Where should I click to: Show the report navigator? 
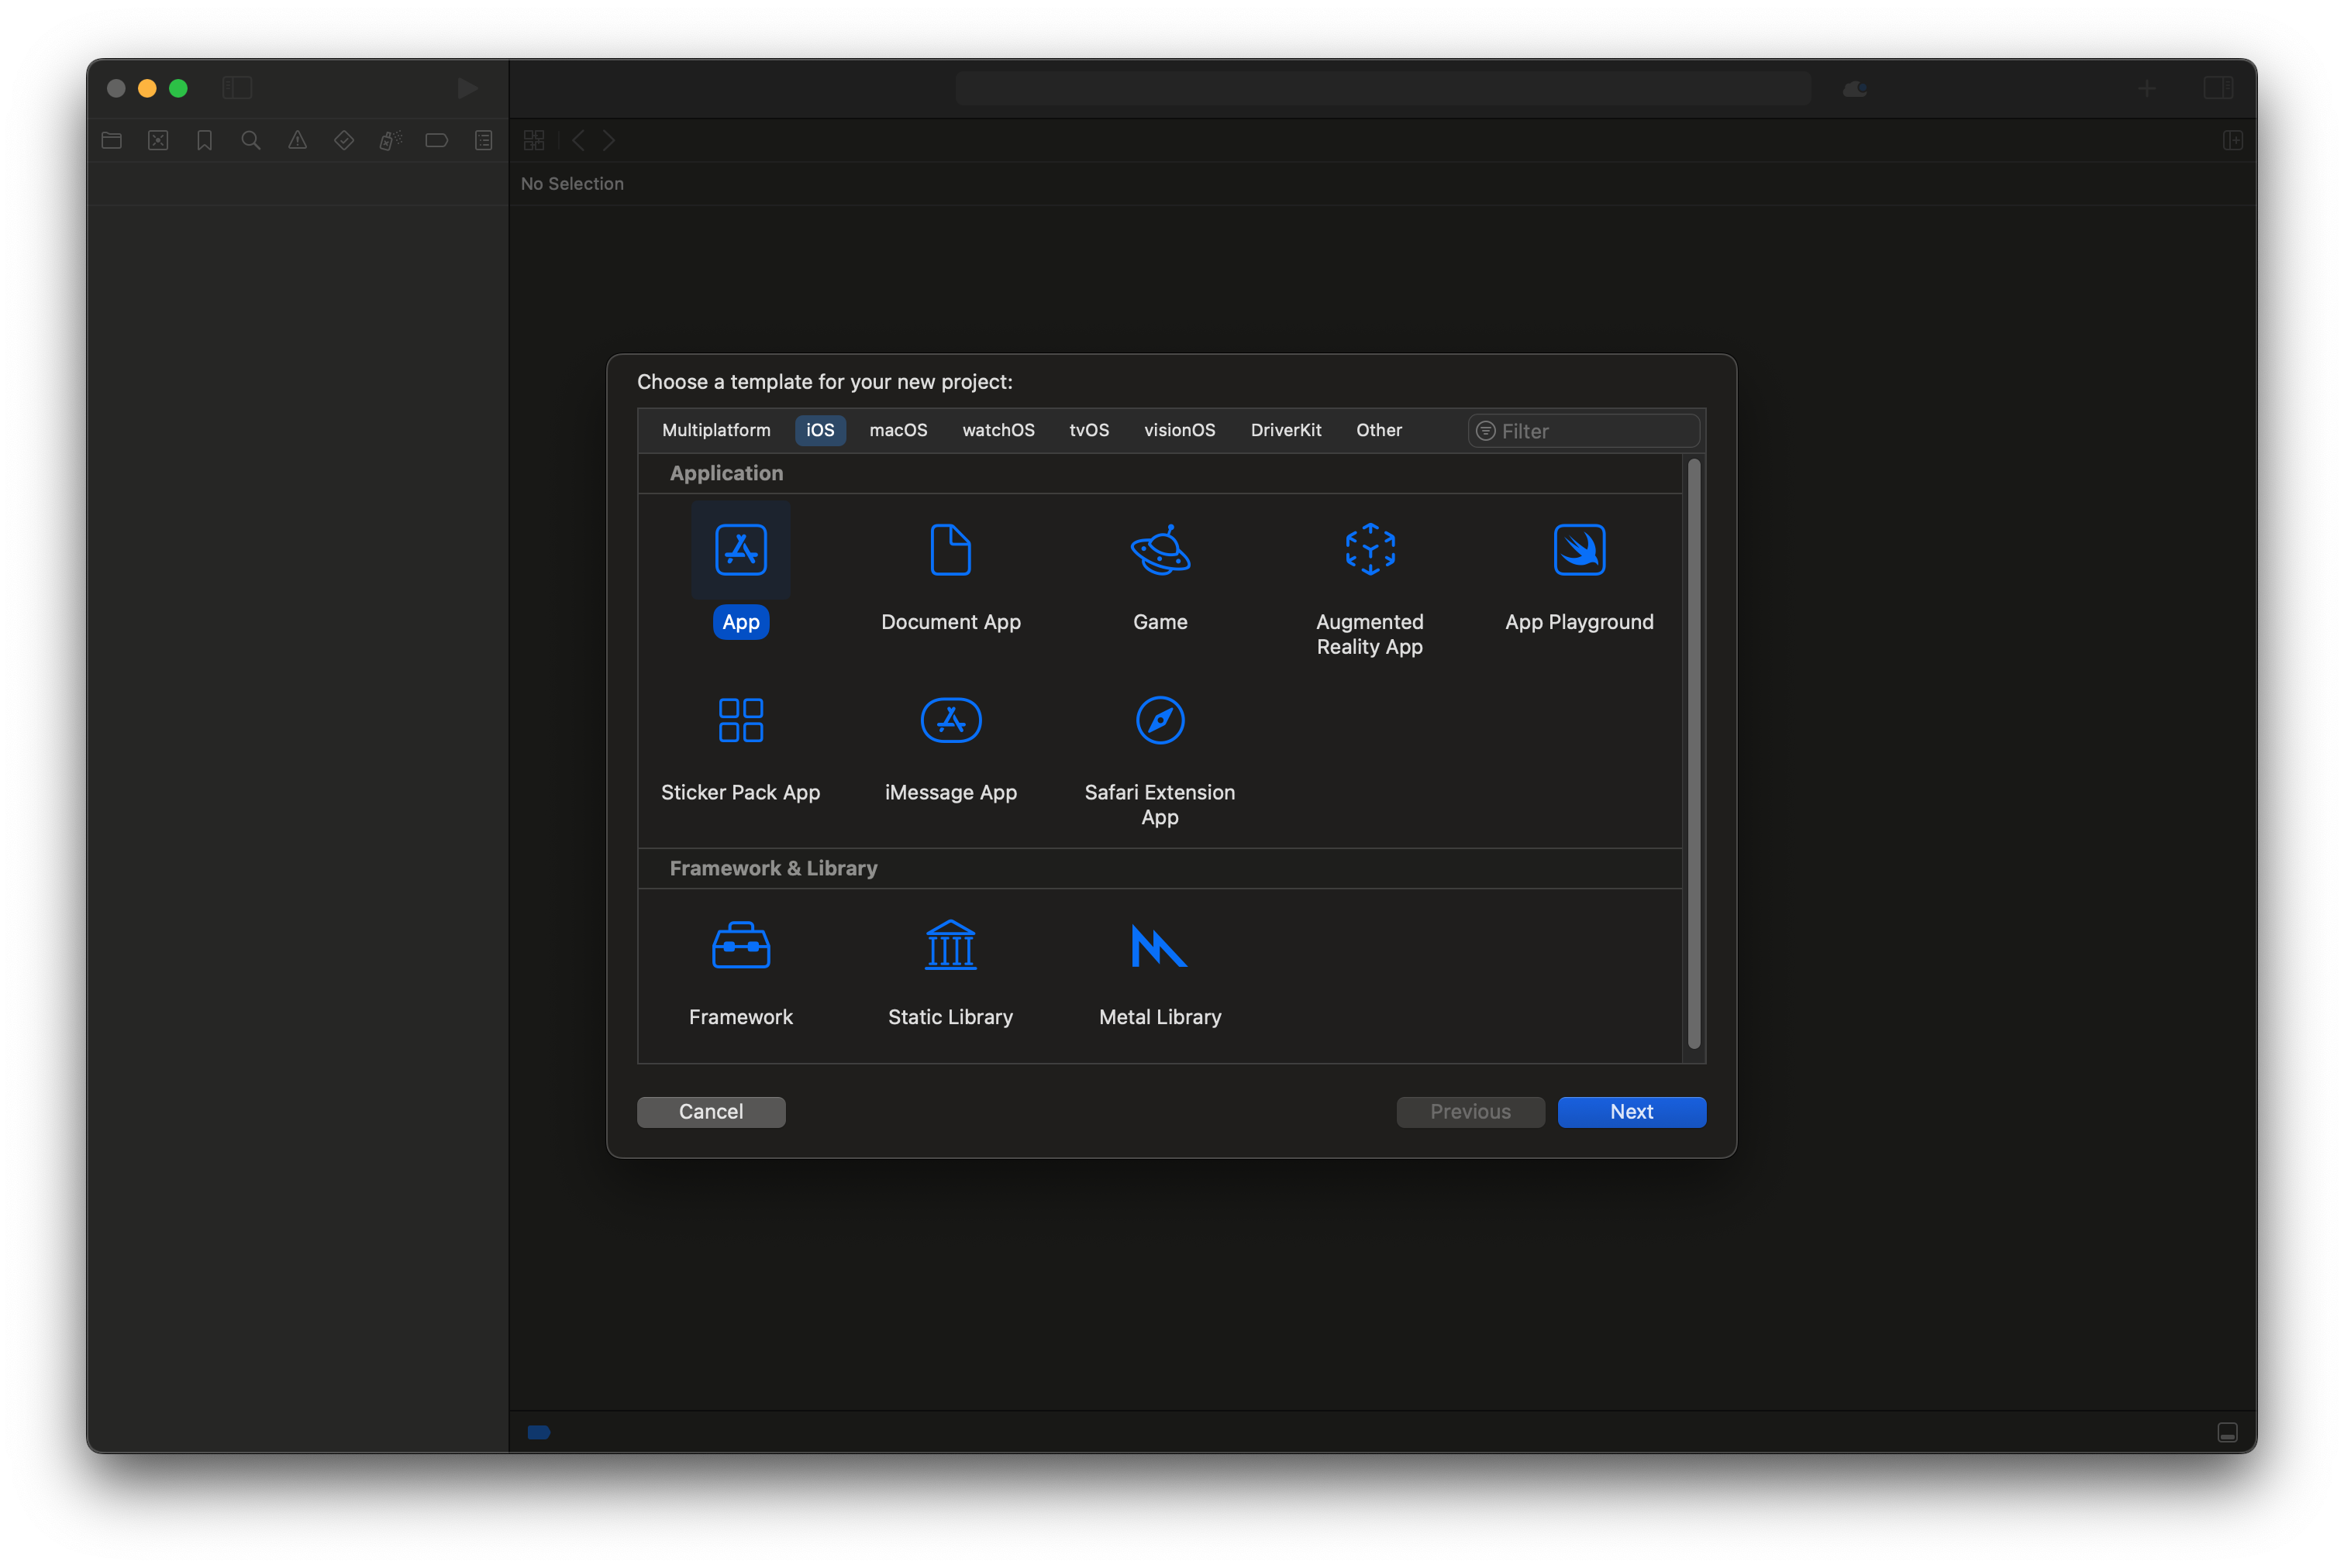click(x=483, y=141)
